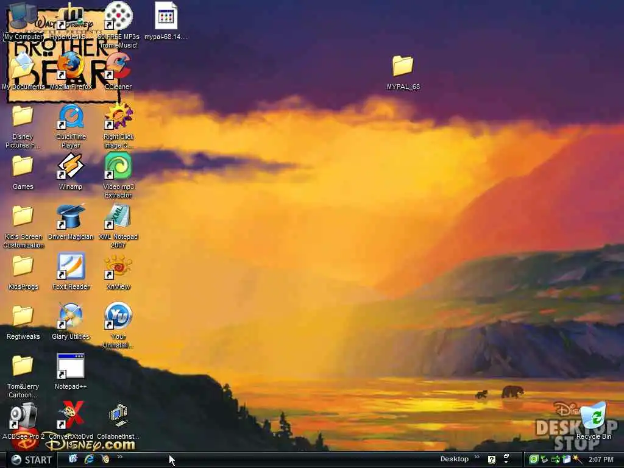Open the KidsProgs folder

click(23, 272)
